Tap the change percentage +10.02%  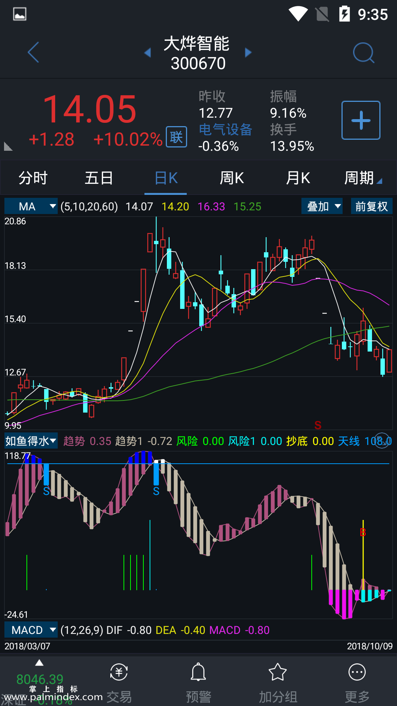click(128, 139)
